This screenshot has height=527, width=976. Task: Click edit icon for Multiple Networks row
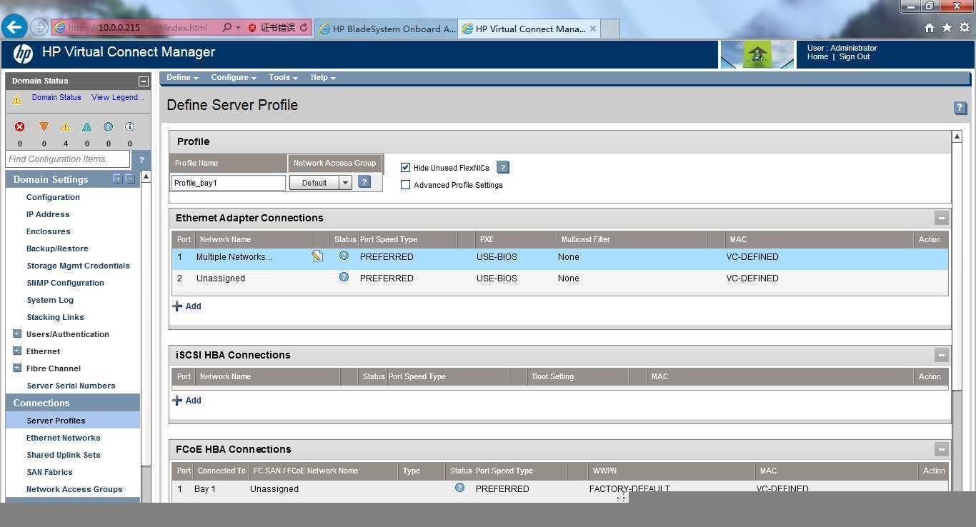click(317, 256)
